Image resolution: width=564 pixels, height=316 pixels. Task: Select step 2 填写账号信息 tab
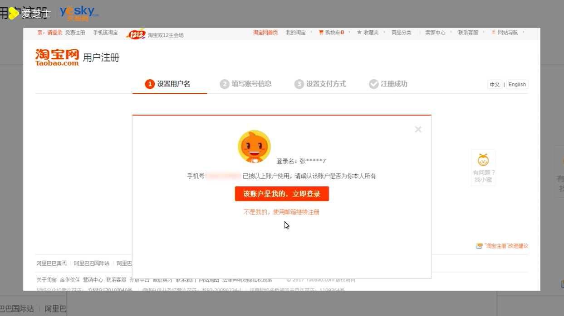245,84
